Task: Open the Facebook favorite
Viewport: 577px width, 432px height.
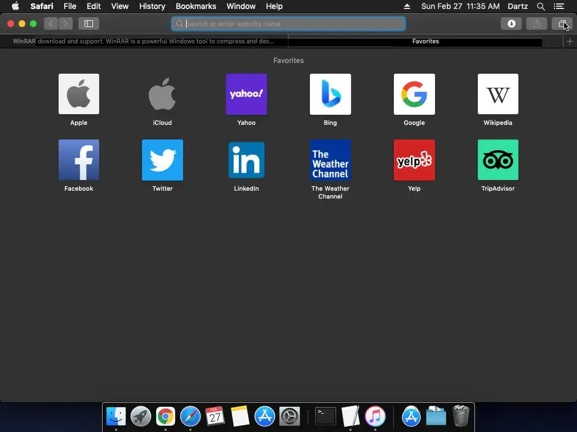Action: (79, 160)
